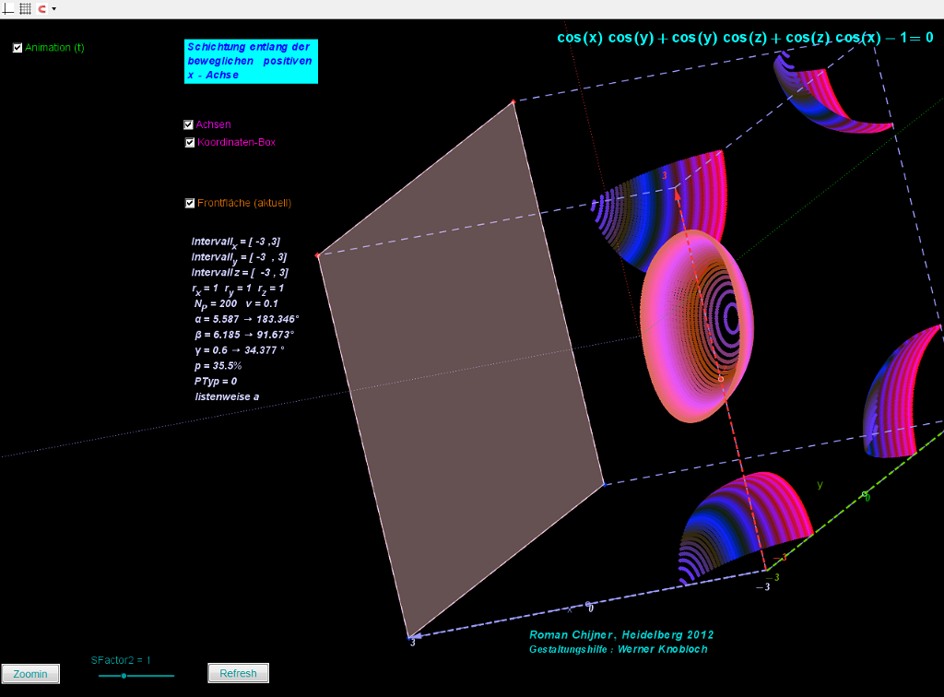Toggle the Animation (t) checkbox
Viewport: 944px width, 697px height.
[18, 48]
